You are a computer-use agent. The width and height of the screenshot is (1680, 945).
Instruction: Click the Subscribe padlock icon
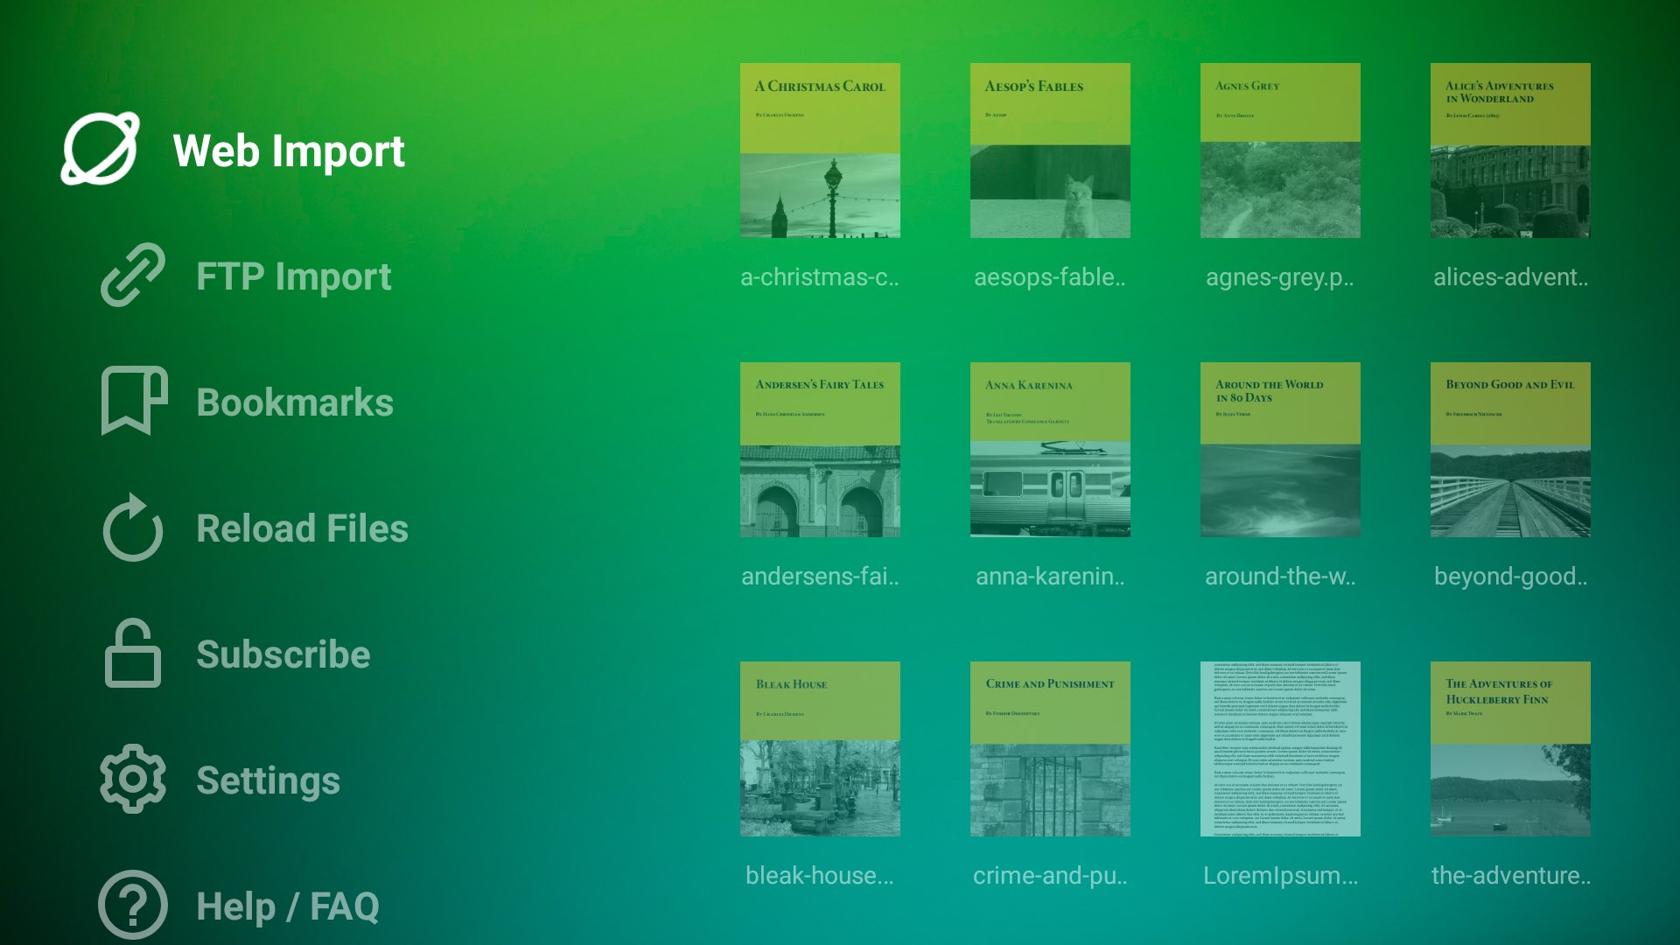pyautogui.click(x=132, y=654)
